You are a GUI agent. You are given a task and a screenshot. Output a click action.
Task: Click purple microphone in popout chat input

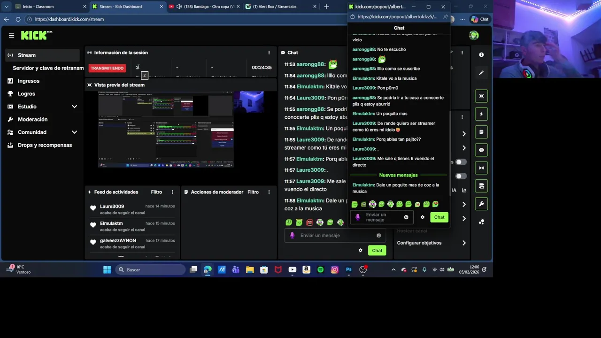point(358,217)
